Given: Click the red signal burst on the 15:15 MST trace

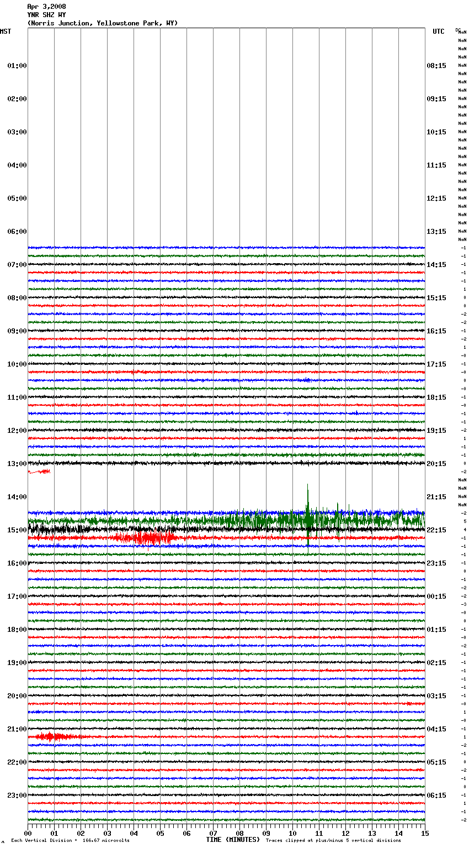Looking at the screenshot, I should pos(145,537).
